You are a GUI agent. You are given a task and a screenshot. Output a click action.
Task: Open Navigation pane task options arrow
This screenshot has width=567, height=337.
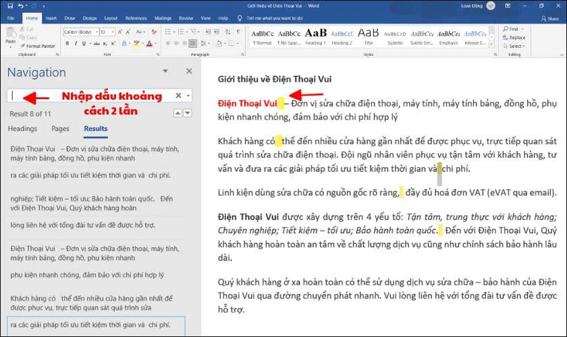pos(165,71)
